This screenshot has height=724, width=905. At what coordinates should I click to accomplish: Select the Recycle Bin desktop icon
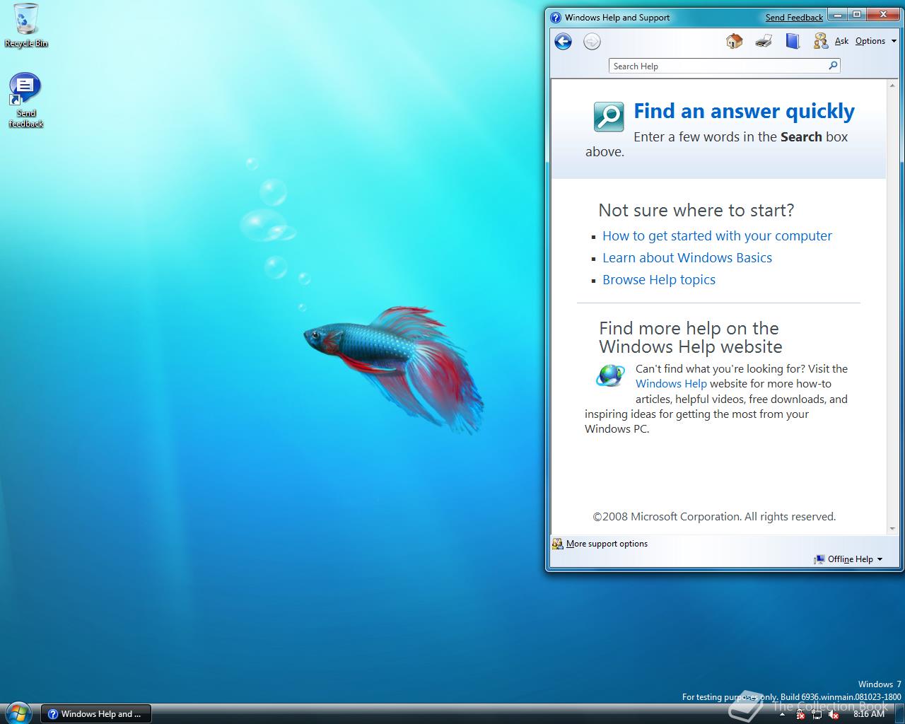point(26,25)
